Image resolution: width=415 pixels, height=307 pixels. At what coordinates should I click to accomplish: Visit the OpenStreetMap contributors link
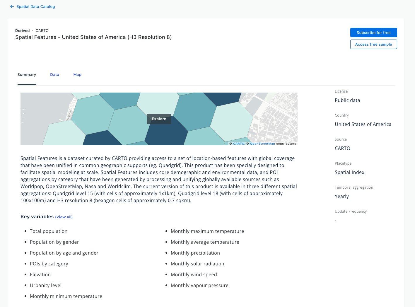click(263, 144)
